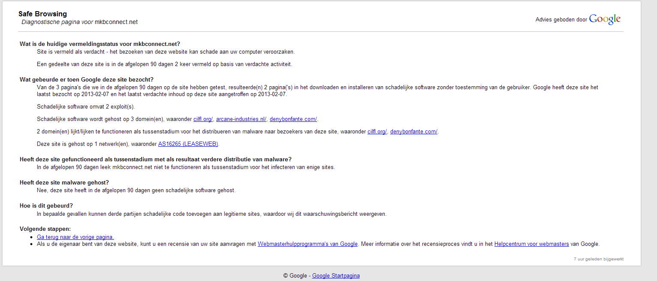Click heading 'Wat is de huidige vermeldingsstatus voor mkbconnect.net?'

pyautogui.click(x=100, y=44)
